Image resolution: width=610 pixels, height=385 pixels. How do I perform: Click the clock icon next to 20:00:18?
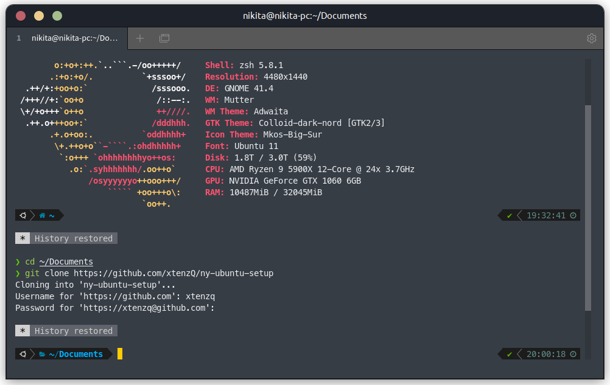(573, 354)
